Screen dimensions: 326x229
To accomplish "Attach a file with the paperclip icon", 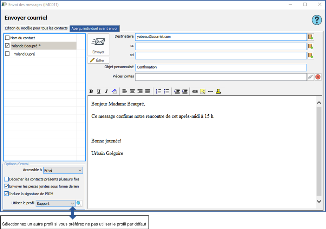I will pyautogui.click(x=310, y=77).
